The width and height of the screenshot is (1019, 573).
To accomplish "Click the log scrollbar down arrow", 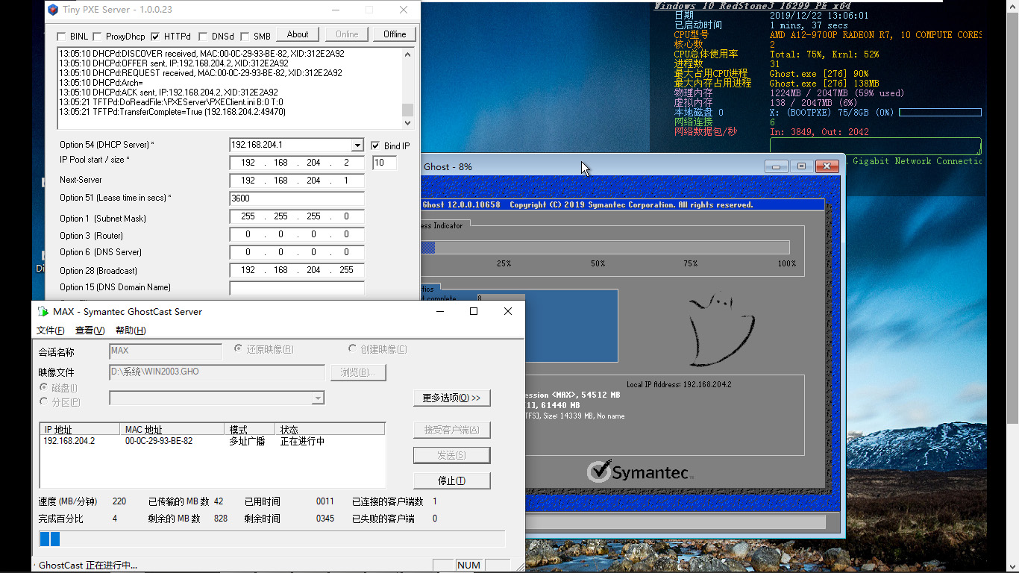I will (407, 124).
